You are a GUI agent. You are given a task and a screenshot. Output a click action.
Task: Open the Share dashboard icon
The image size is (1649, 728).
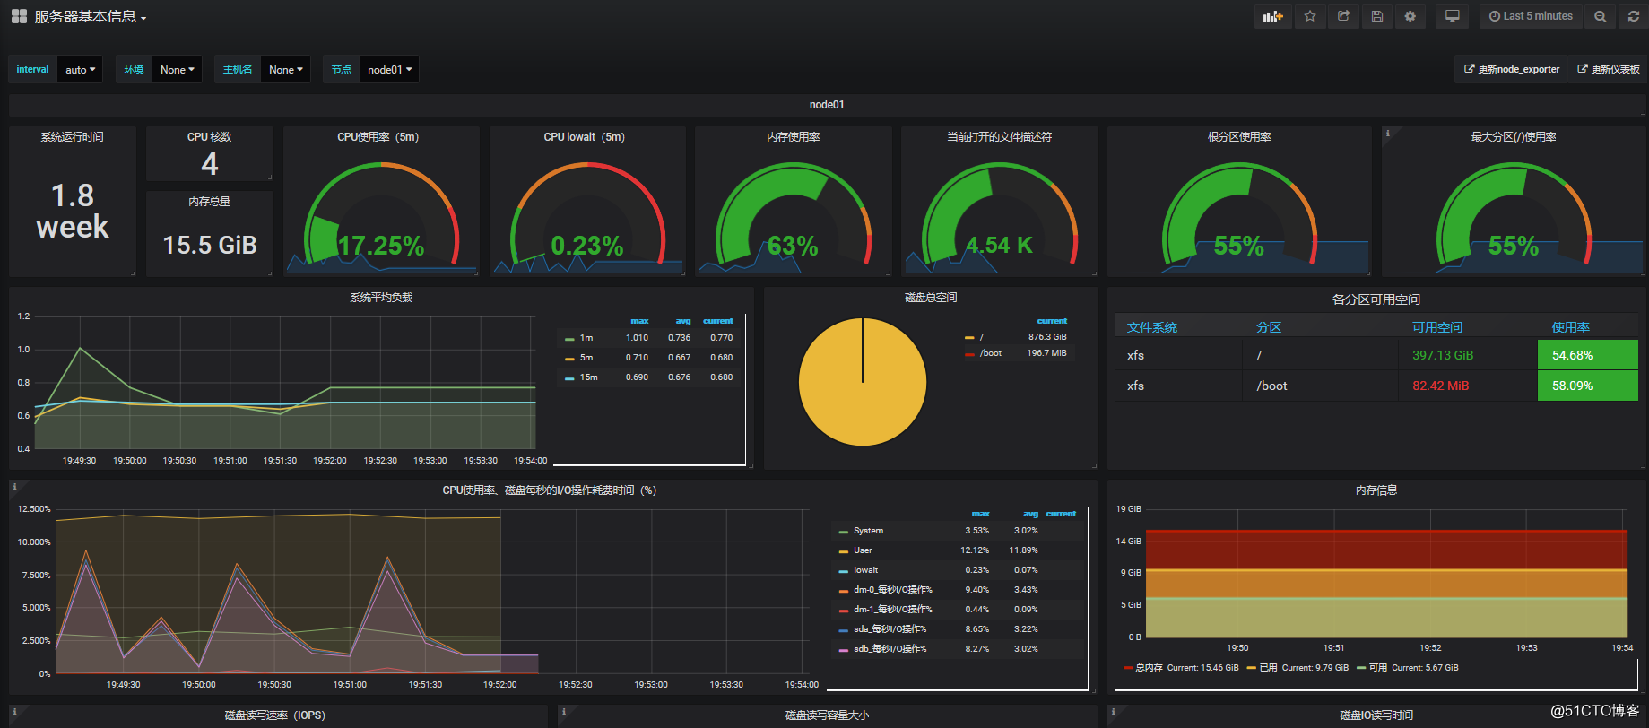[x=1343, y=16]
